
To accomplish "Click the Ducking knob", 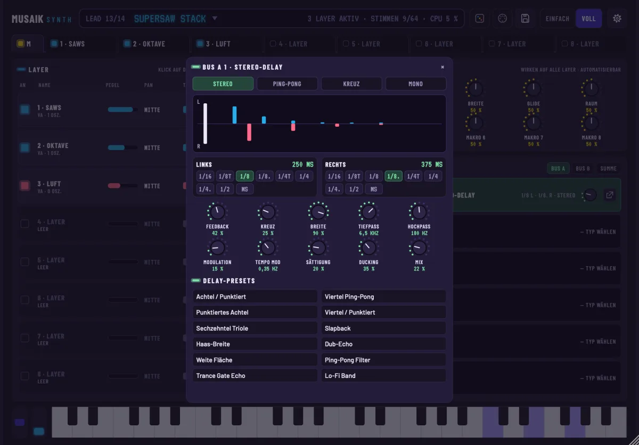I will (368, 248).
